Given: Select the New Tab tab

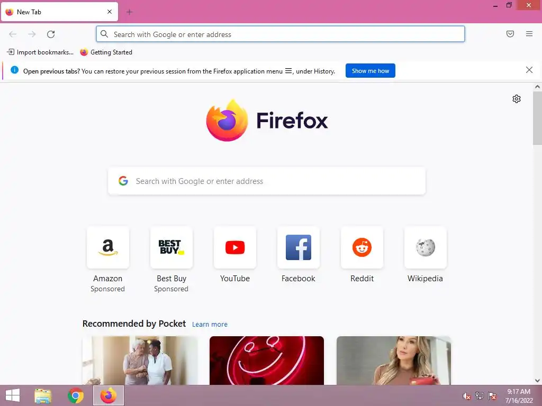Looking at the screenshot, I should tap(59, 12).
